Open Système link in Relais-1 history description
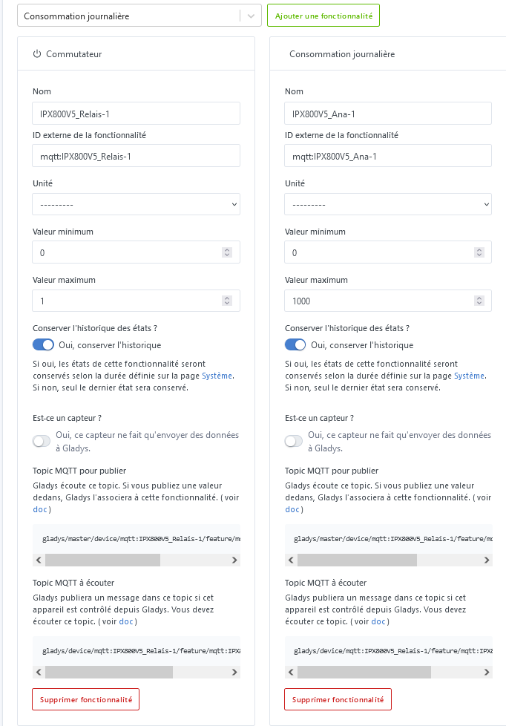The image size is (506, 726). pos(217,376)
